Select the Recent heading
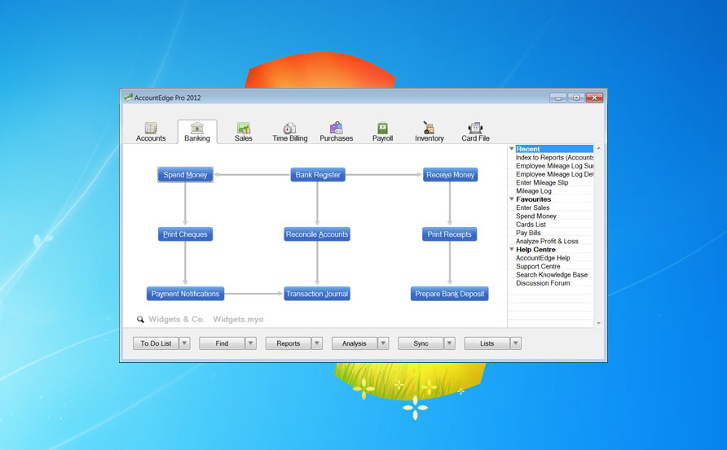Viewport: 727px width, 450px height. pos(554,149)
